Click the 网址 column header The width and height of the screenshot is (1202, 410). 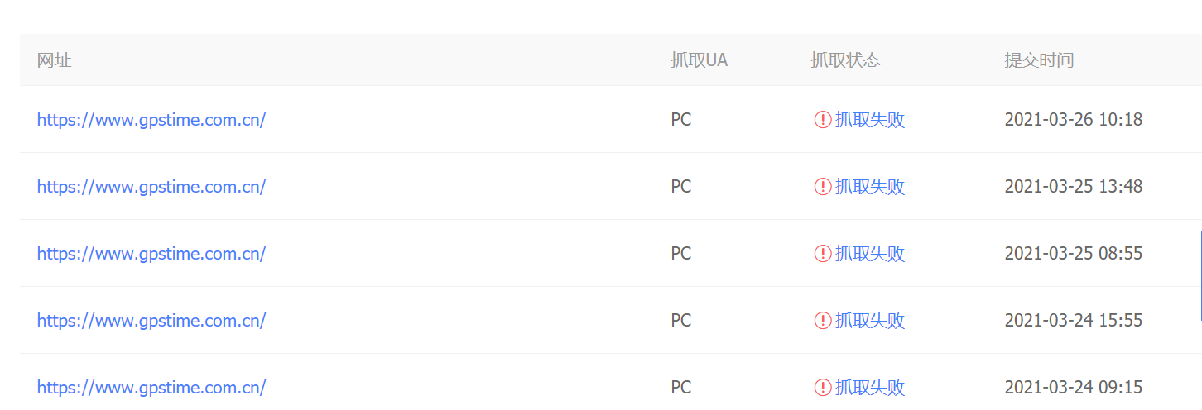(x=55, y=60)
